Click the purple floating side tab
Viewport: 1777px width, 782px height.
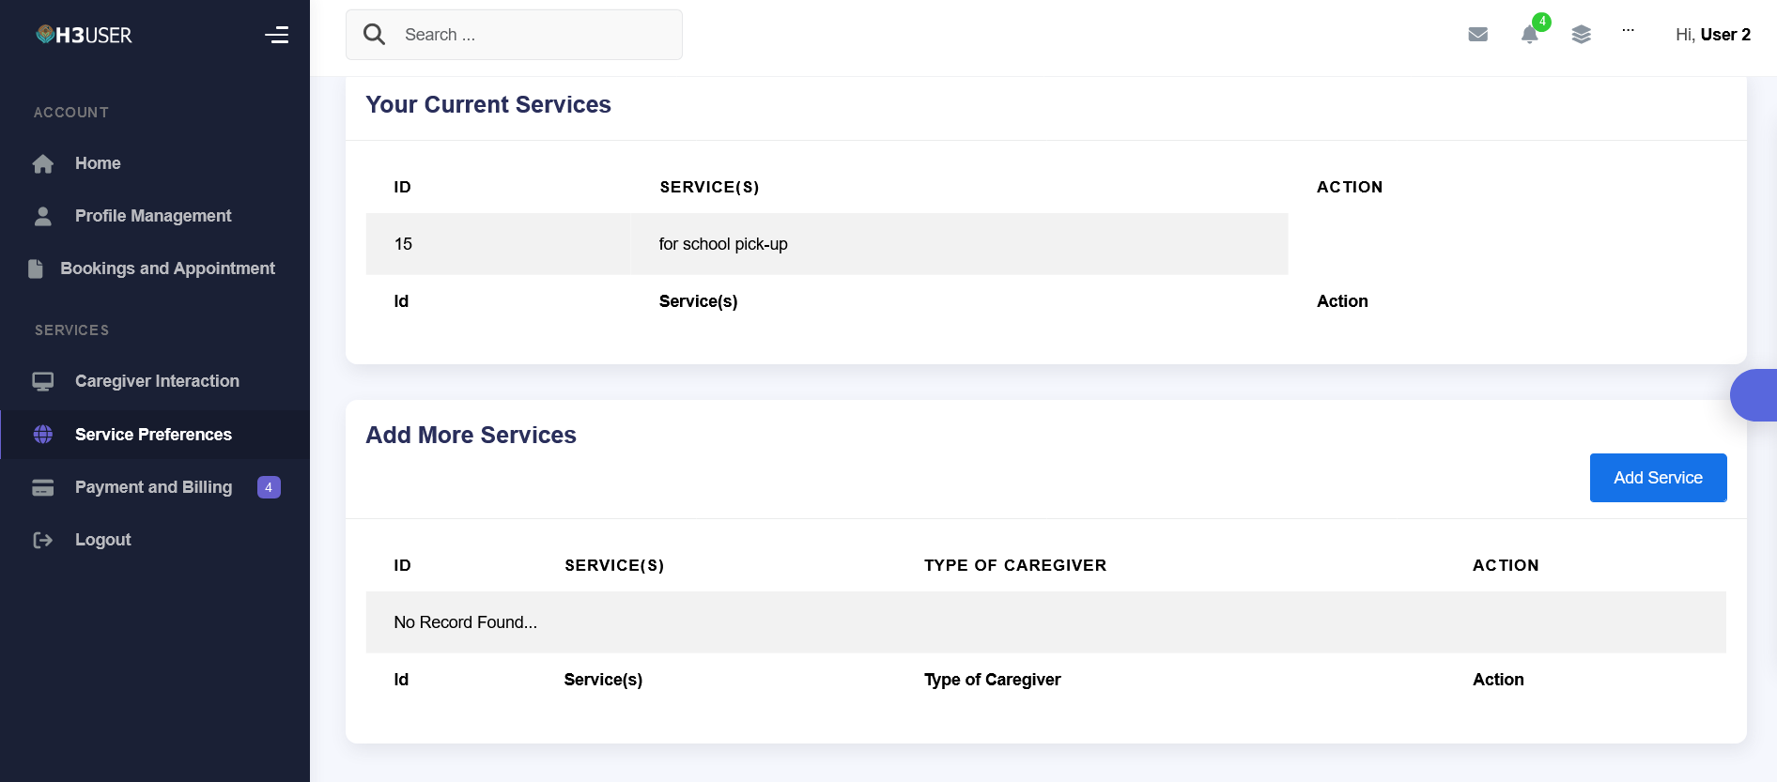point(1755,395)
